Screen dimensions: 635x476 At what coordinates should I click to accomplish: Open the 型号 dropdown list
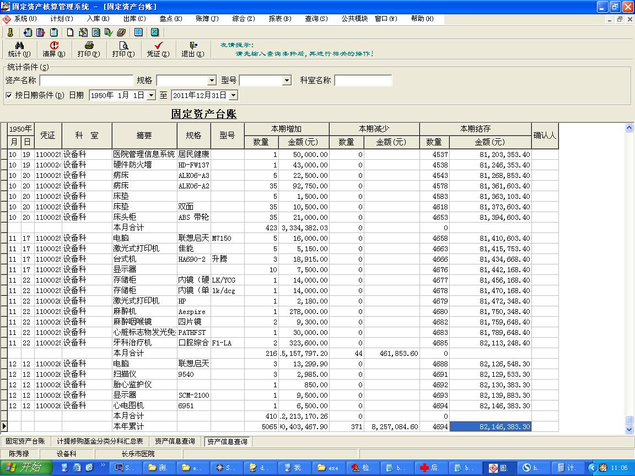click(x=287, y=80)
